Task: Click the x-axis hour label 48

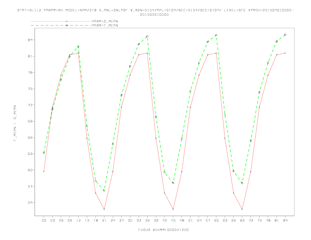Action: (182, 220)
